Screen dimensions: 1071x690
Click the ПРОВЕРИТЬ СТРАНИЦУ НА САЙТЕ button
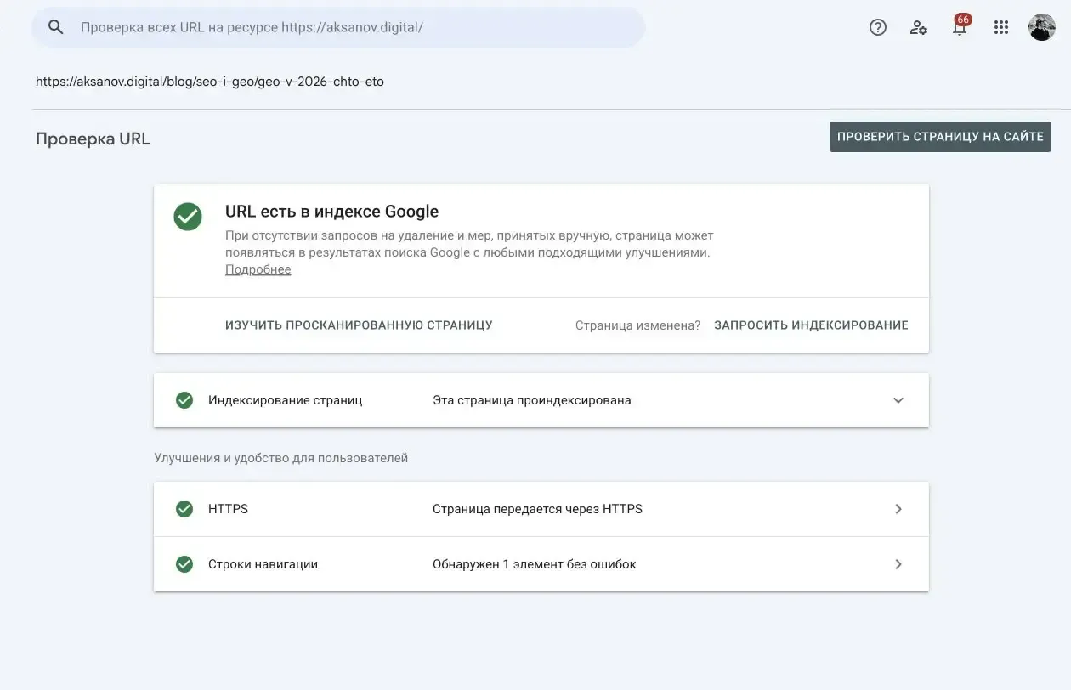click(x=940, y=137)
